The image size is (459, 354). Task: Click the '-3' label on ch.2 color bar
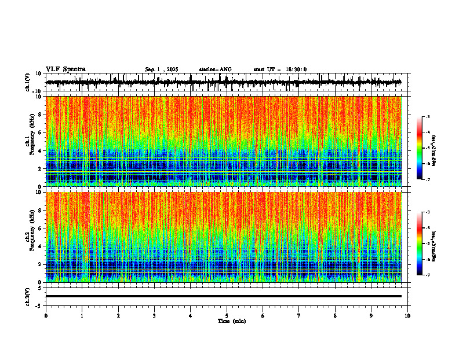click(x=428, y=212)
